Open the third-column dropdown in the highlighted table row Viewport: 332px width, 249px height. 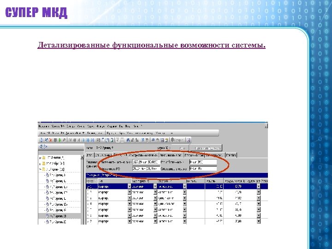click(x=155, y=186)
